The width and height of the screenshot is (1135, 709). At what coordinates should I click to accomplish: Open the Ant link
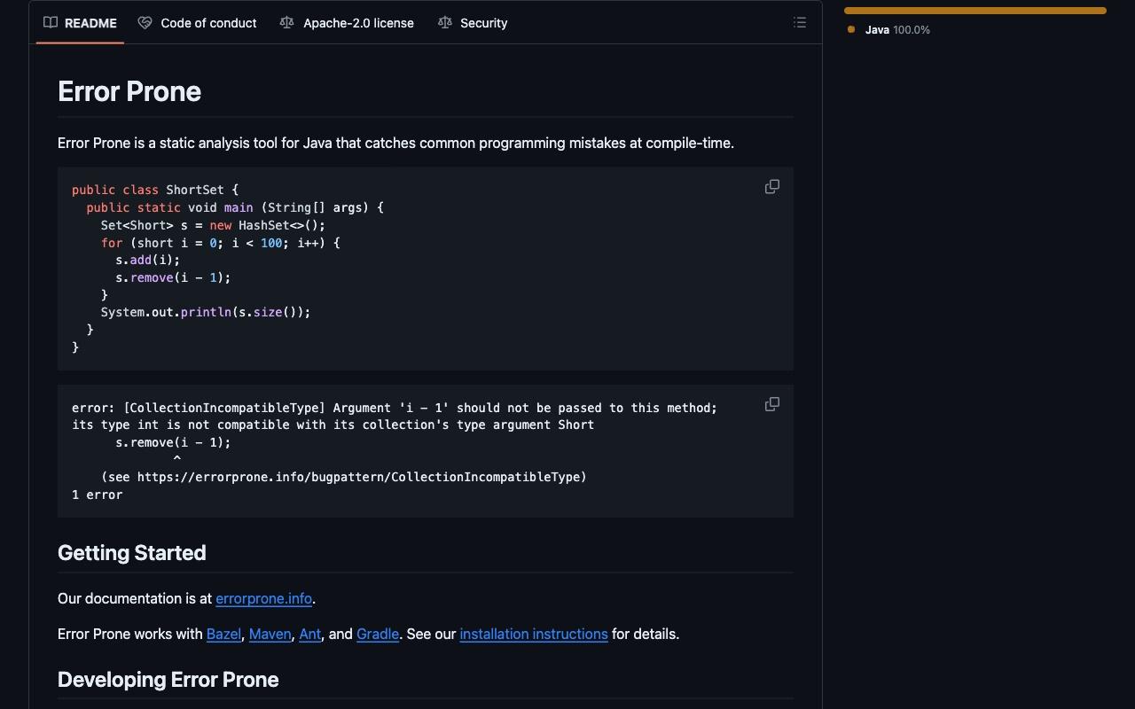(310, 635)
